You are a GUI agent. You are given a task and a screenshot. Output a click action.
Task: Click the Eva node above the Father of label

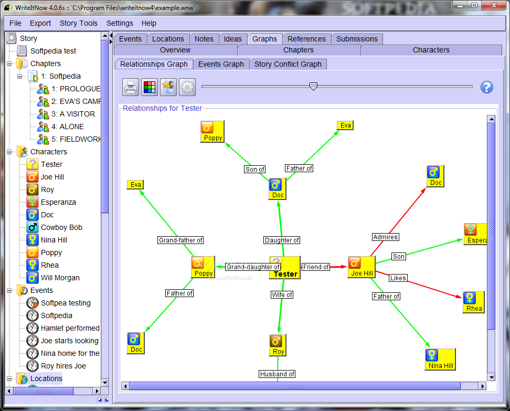click(345, 125)
